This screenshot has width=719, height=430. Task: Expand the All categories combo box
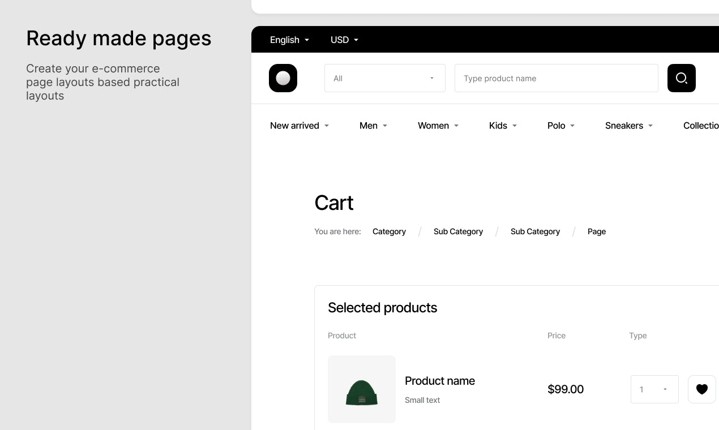(384, 78)
